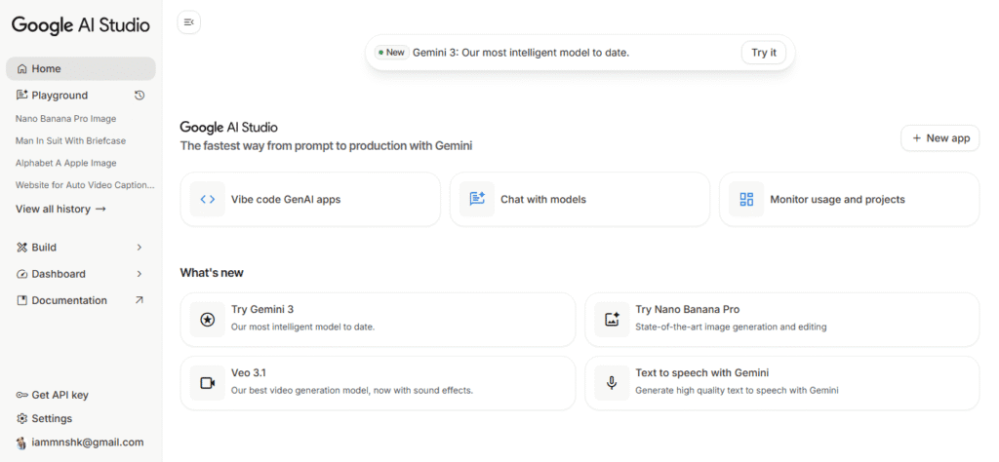
Task: Go to Home in the sidebar
Action: tap(46, 69)
